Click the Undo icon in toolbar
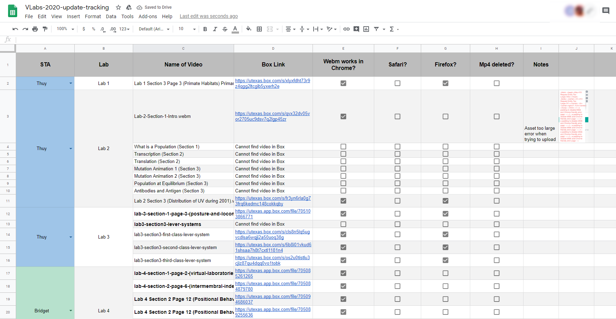 pos(15,29)
